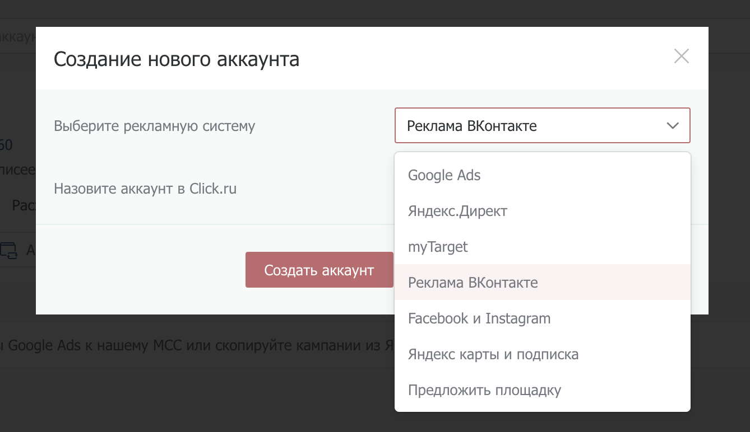The width and height of the screenshot is (750, 432).
Task: Click the Создать аккаунт button
Action: (x=319, y=270)
